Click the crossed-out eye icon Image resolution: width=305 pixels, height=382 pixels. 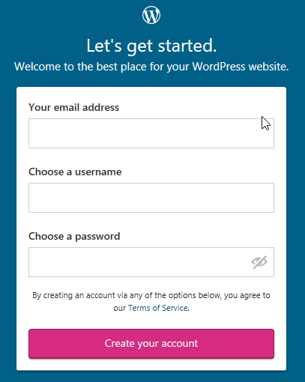tap(259, 262)
